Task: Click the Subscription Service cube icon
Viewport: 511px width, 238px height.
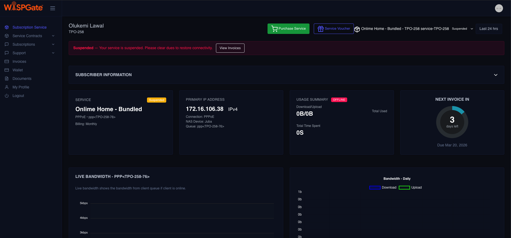Action: point(7,27)
